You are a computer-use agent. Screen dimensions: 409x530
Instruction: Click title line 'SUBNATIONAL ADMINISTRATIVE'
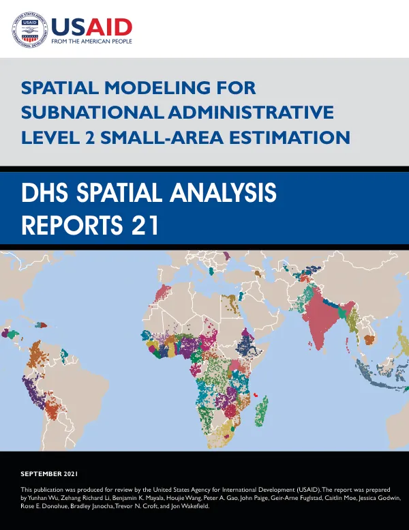point(178,113)
